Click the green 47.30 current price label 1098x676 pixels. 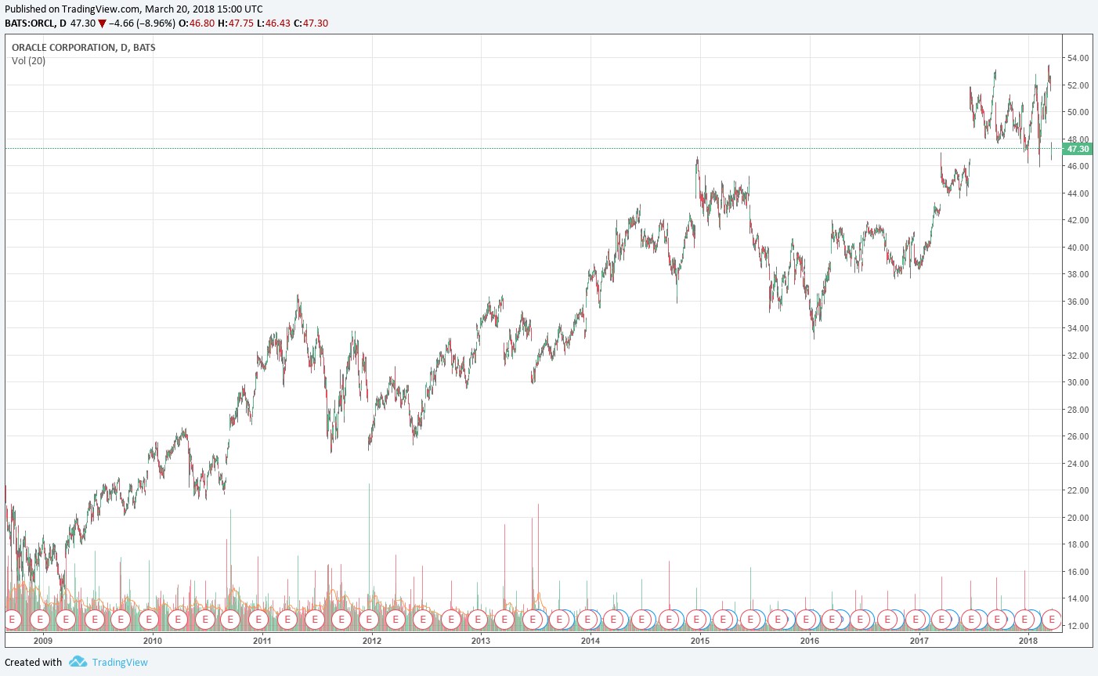coord(1078,149)
